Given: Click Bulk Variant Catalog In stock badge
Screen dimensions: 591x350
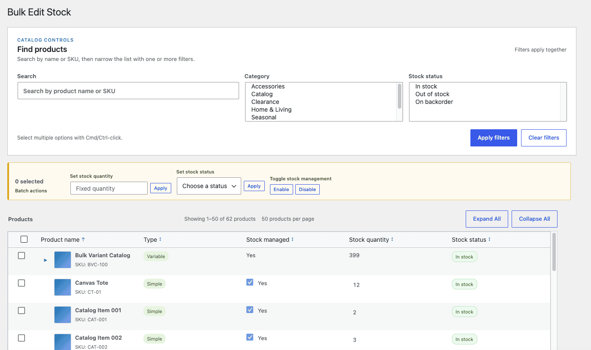Looking at the screenshot, I should point(464,257).
